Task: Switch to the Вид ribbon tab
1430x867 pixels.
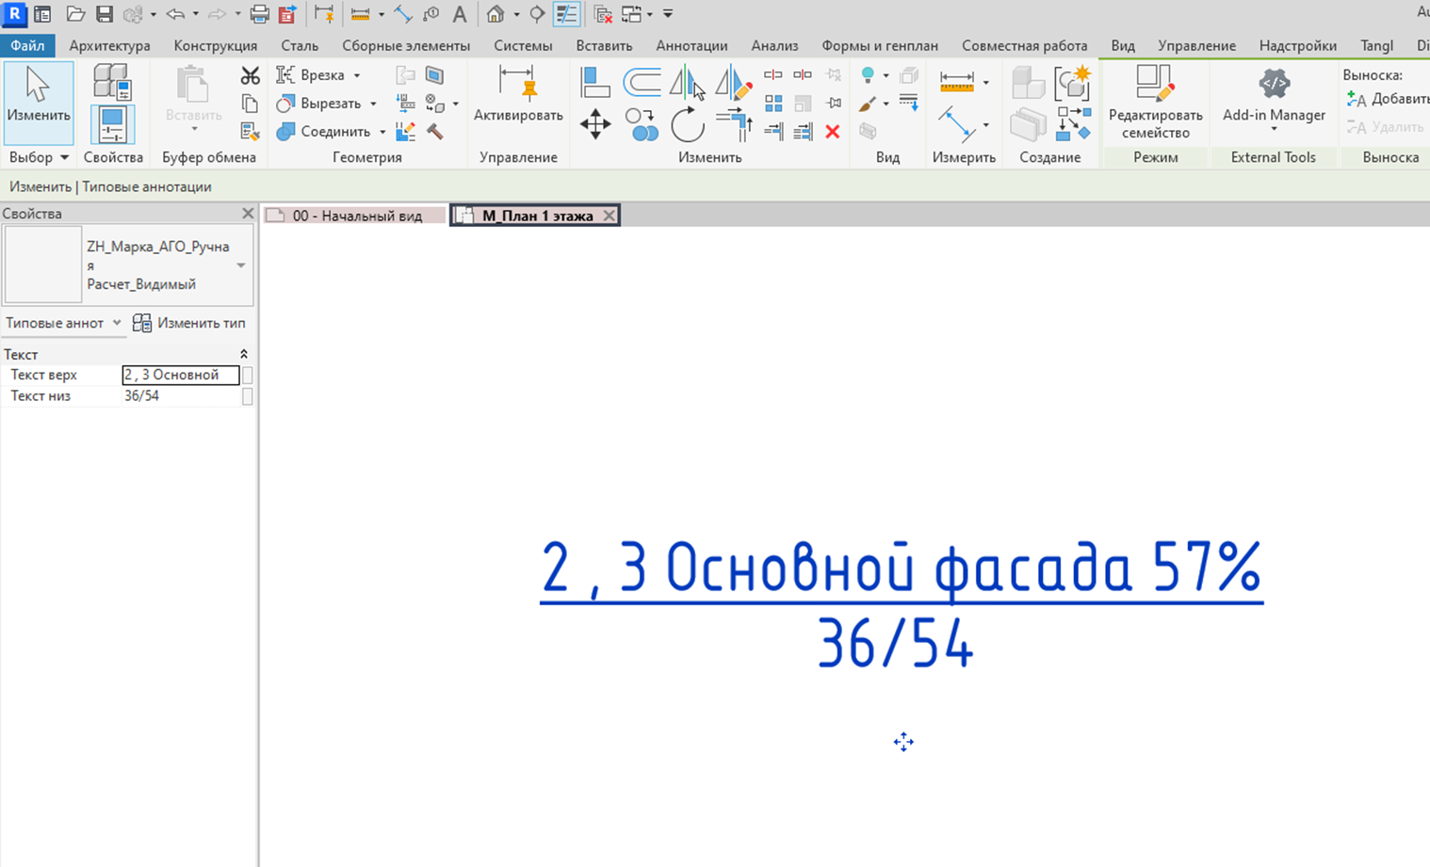Action: (x=1122, y=45)
